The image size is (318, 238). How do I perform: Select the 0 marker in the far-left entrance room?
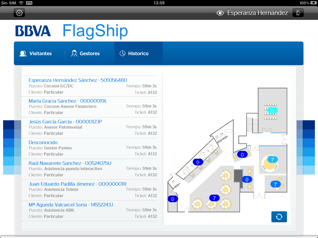(x=173, y=199)
